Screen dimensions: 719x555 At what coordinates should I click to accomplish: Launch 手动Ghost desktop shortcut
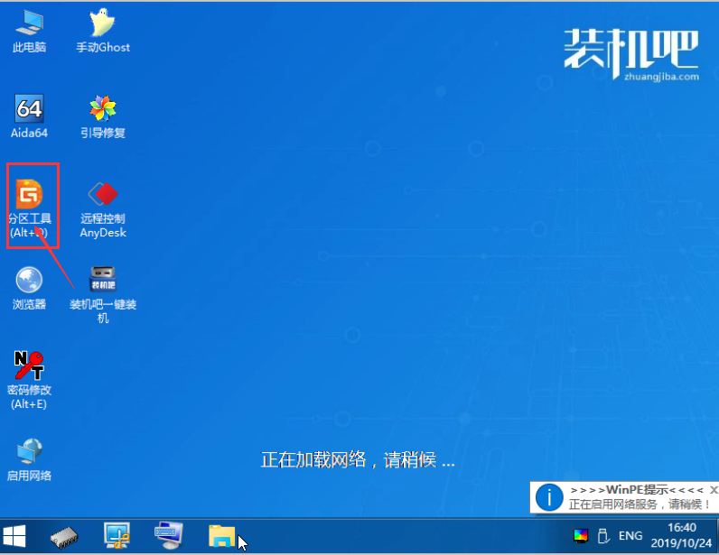pyautogui.click(x=102, y=28)
